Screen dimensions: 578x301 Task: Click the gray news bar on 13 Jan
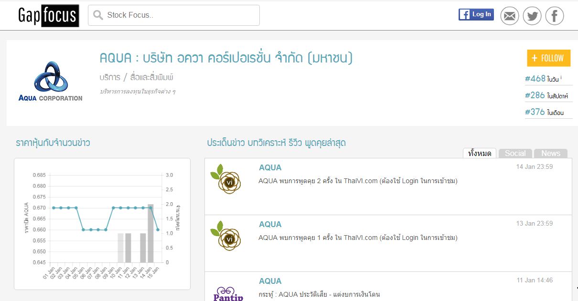click(x=143, y=248)
